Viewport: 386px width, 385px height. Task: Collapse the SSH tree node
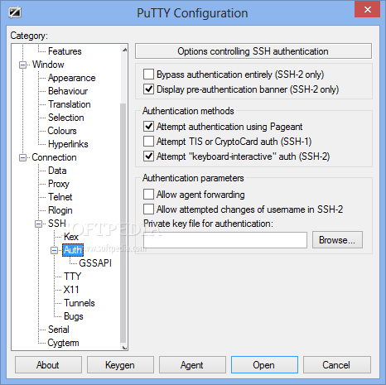[39, 224]
